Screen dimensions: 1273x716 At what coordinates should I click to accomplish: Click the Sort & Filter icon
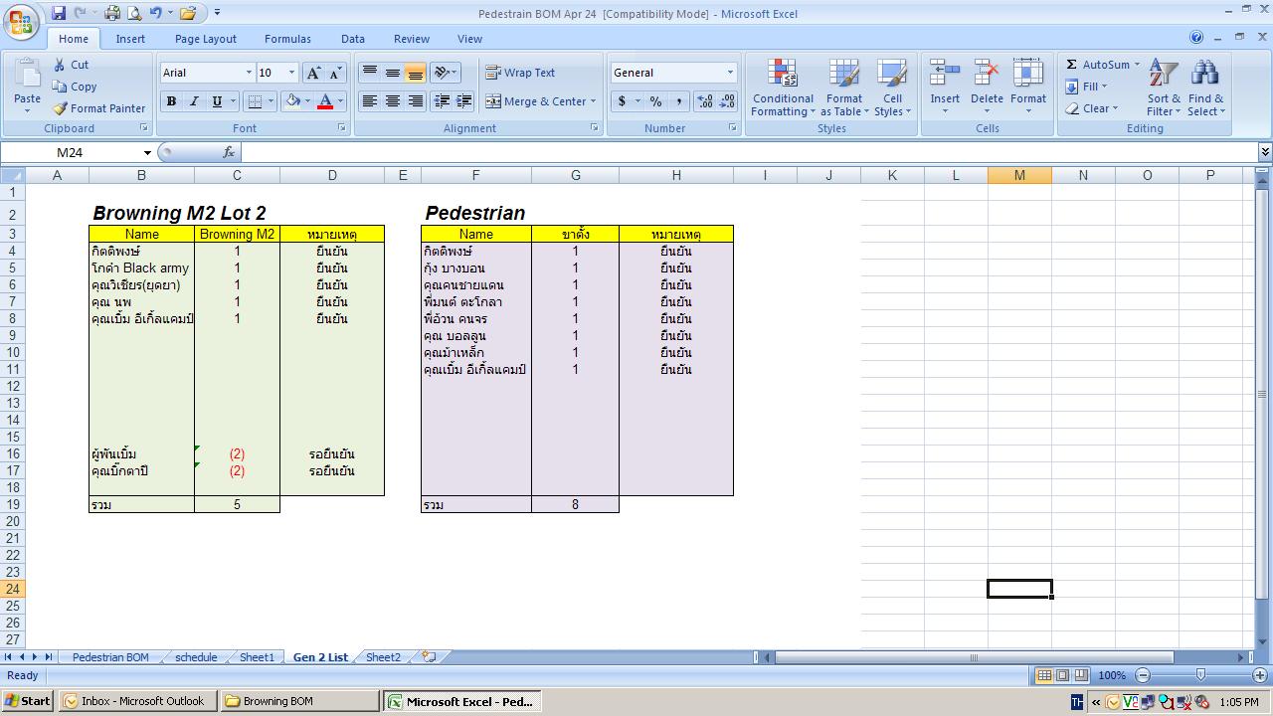(x=1163, y=75)
